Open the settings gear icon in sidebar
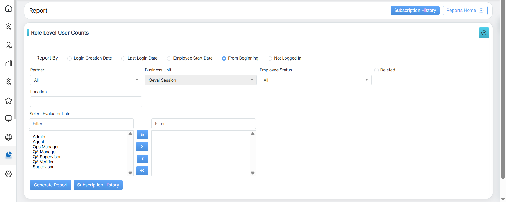Viewport: 506px width, 202px height. 8,174
